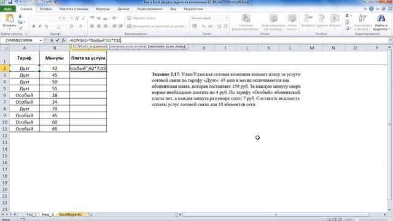Click the horizontal scrollbar thumb at the bottom
Viewport: 393px width, 221px height.
(276, 214)
